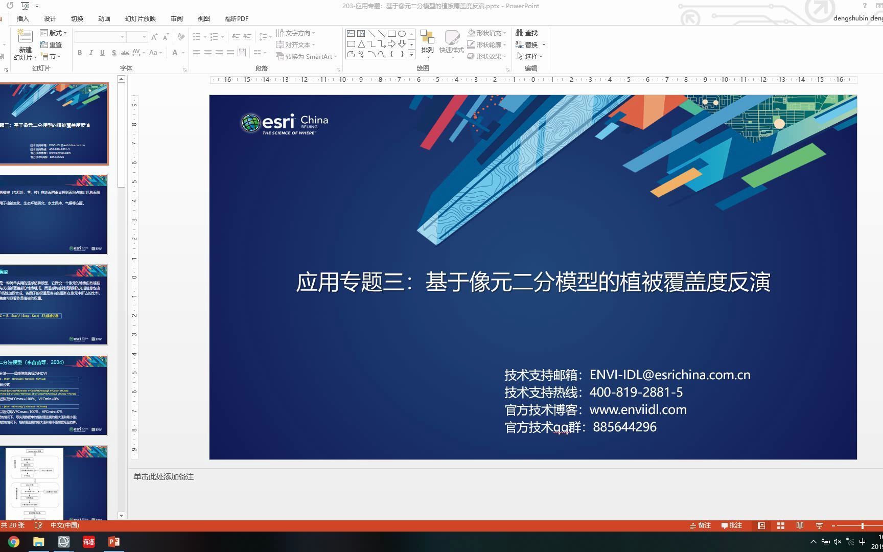The width and height of the screenshot is (883, 552).
Task: Open the 形状填充 (shape fill) dropdown
Action: [x=504, y=32]
